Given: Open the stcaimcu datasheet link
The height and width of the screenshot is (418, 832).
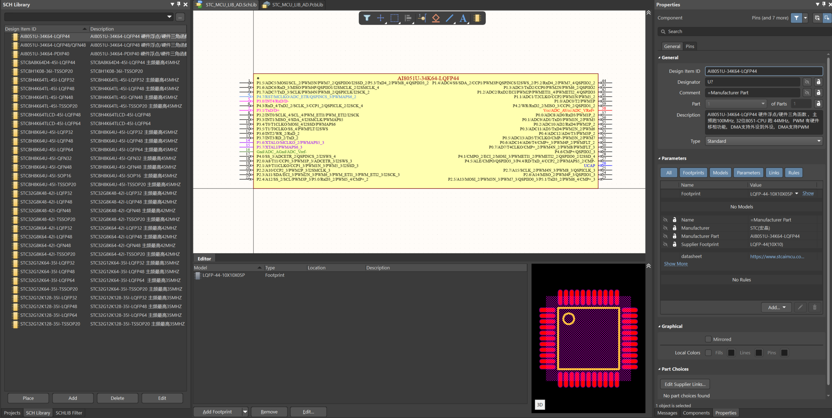Looking at the screenshot, I should 777,257.
